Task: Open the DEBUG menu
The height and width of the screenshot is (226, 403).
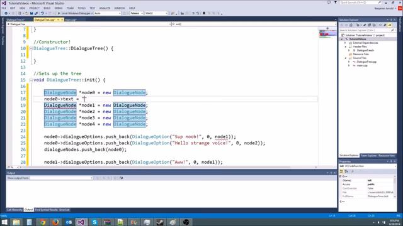Action: point(59,8)
